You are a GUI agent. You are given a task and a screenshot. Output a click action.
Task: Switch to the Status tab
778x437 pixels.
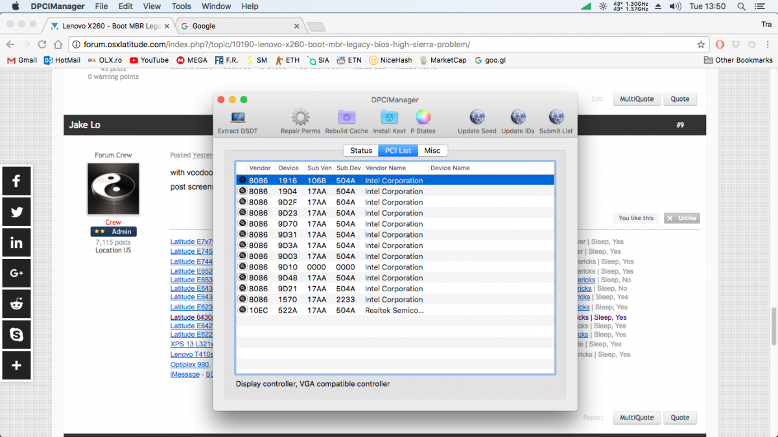tap(361, 150)
